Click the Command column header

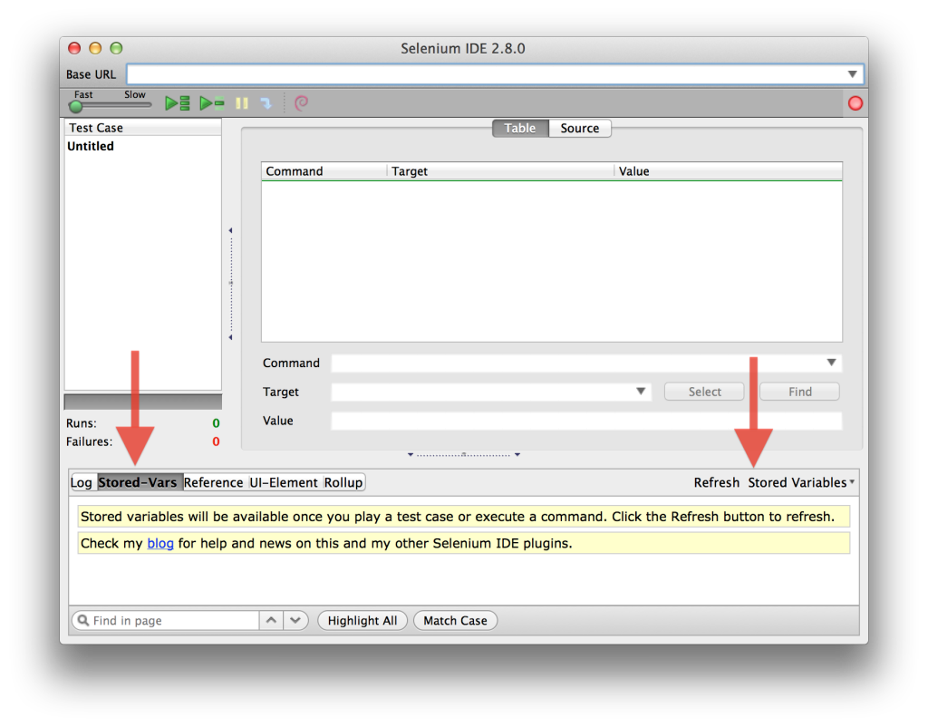(324, 171)
